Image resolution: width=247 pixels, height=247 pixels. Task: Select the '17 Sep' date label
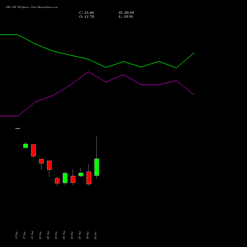pyautogui.click(x=24, y=235)
